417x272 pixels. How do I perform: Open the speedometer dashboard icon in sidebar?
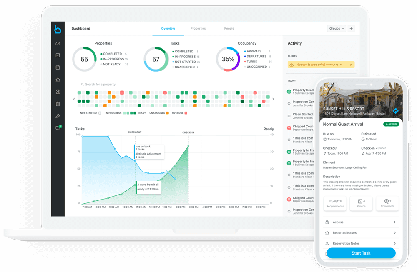click(58, 43)
